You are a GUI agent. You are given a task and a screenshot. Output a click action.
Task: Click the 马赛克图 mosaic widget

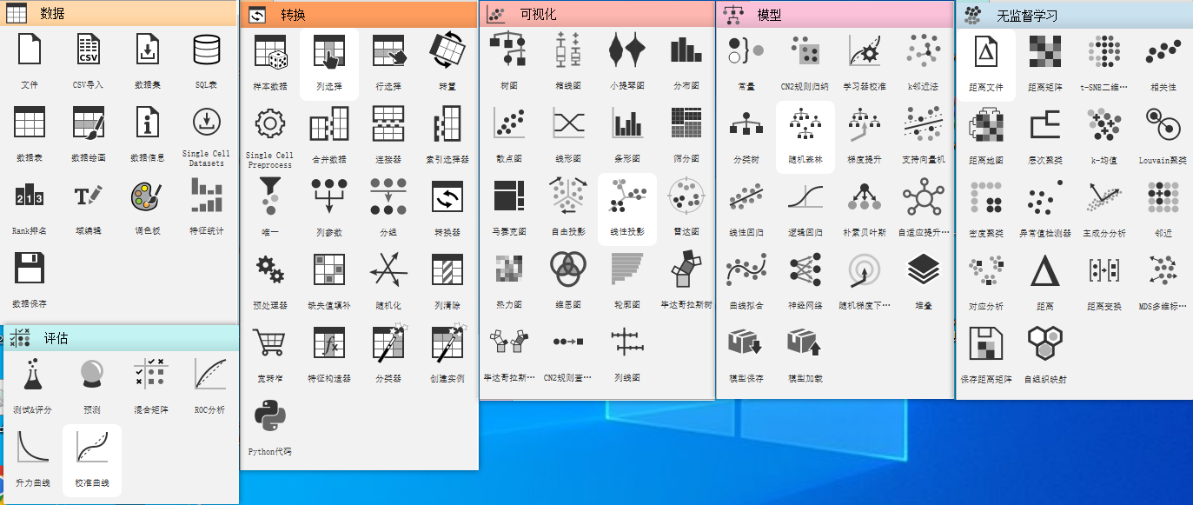(509, 196)
